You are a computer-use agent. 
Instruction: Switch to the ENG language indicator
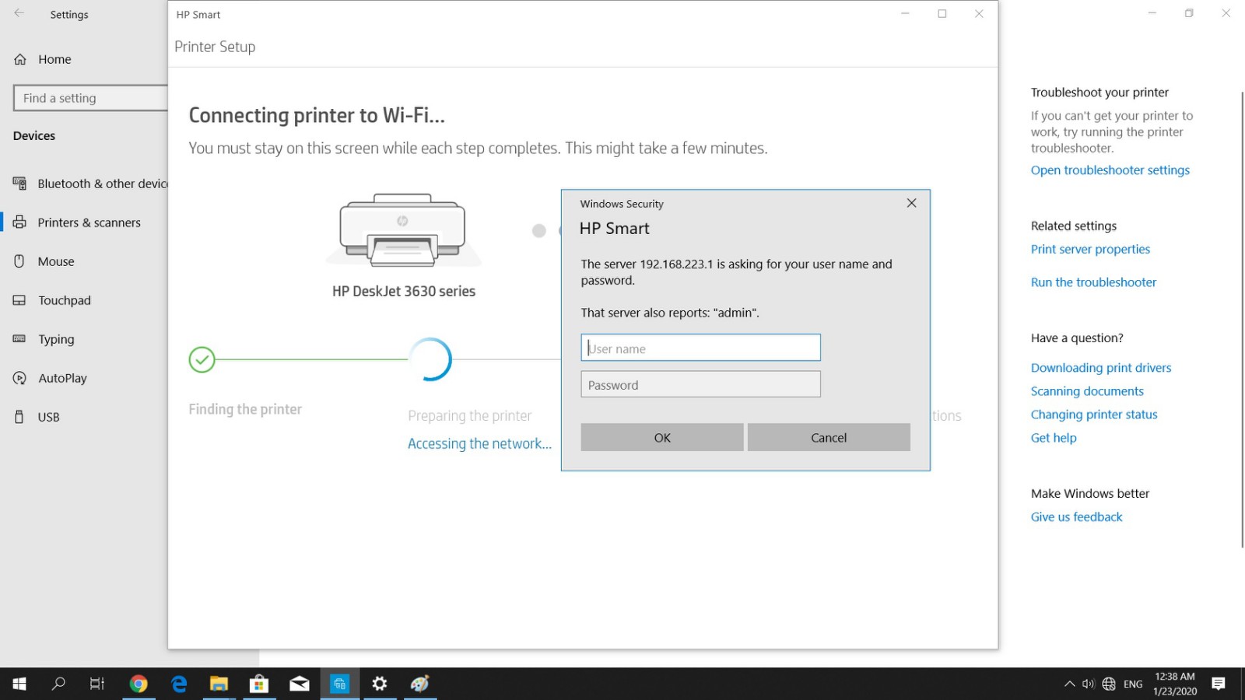[1132, 684]
